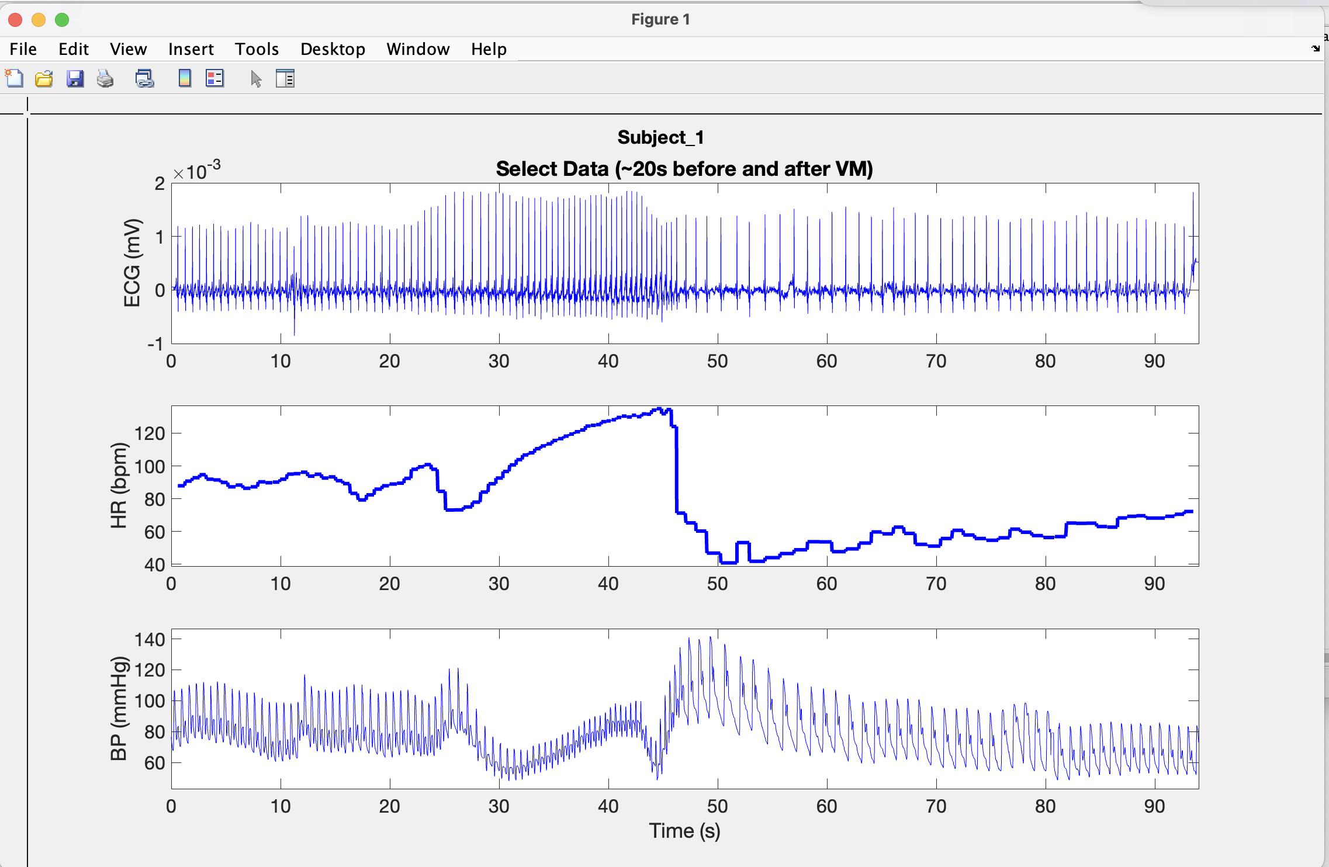Viewport: 1329px width, 867px height.
Task: Open the File menu
Action: click(23, 49)
